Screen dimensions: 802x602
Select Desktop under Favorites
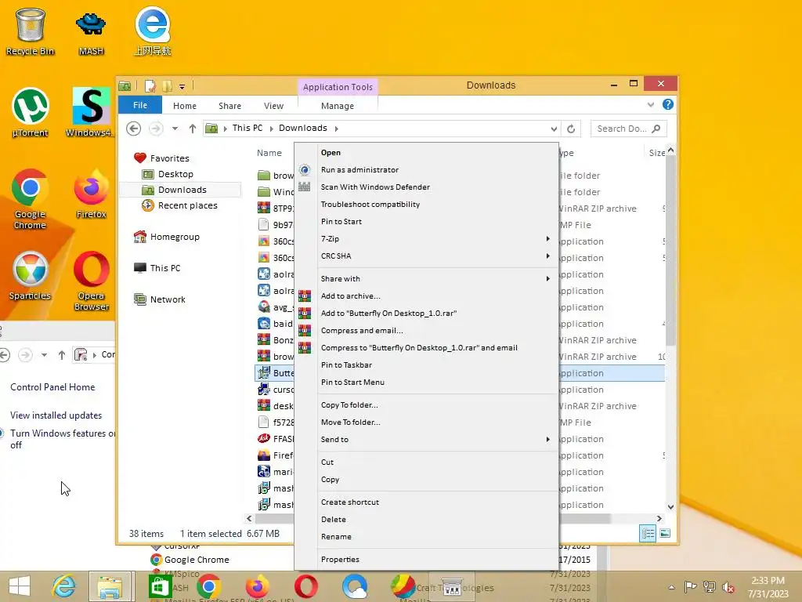click(x=175, y=174)
